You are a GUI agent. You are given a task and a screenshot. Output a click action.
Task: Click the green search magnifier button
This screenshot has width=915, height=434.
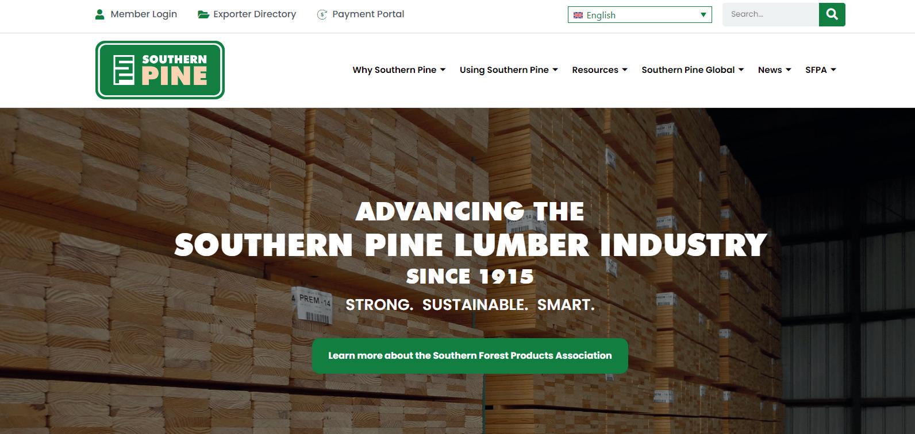(x=832, y=14)
